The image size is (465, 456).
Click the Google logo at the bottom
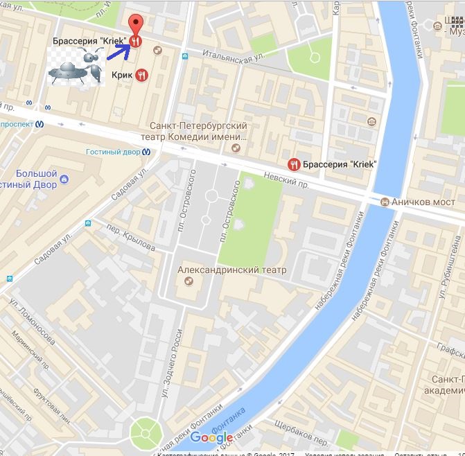pos(211,437)
